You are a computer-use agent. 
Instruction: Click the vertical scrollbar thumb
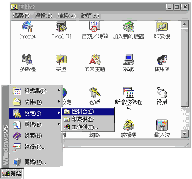[x=185, y=67]
